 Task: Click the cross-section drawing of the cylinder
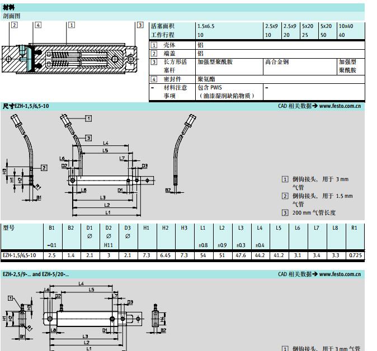[x=70, y=58]
